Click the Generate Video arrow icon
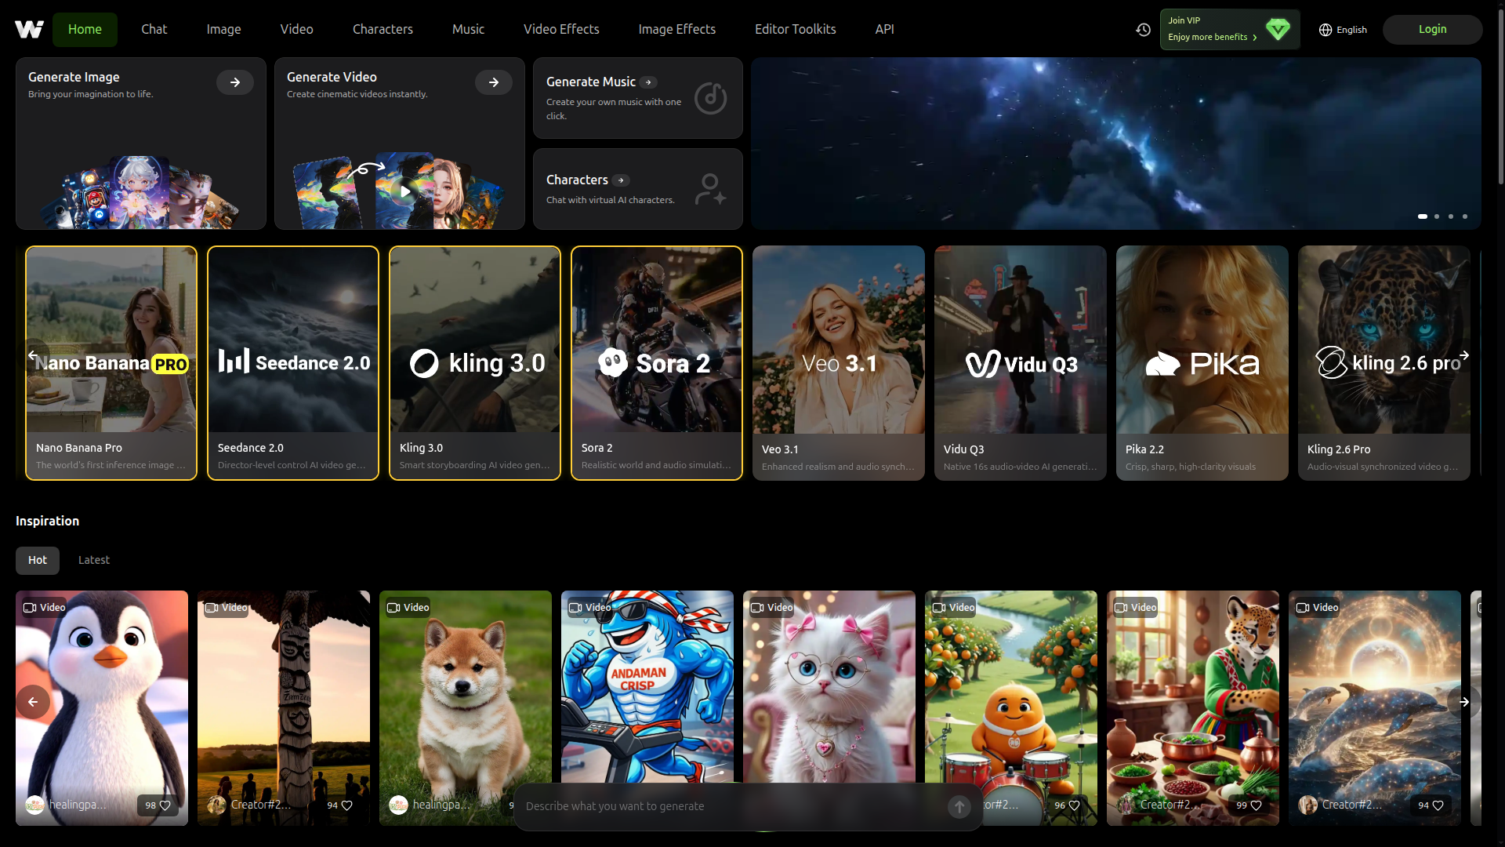 493,82
